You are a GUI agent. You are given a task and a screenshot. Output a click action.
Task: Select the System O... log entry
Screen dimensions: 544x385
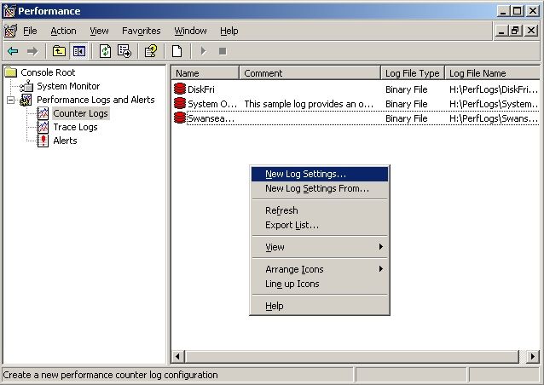tap(212, 104)
